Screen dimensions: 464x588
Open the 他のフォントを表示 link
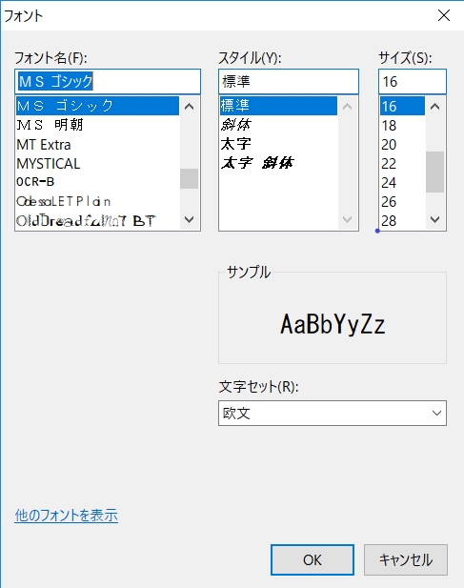coord(67,516)
